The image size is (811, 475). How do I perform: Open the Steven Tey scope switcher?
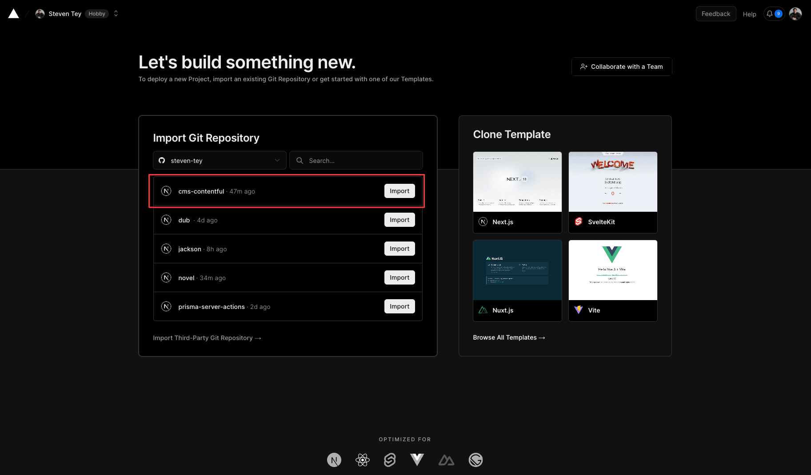point(116,14)
